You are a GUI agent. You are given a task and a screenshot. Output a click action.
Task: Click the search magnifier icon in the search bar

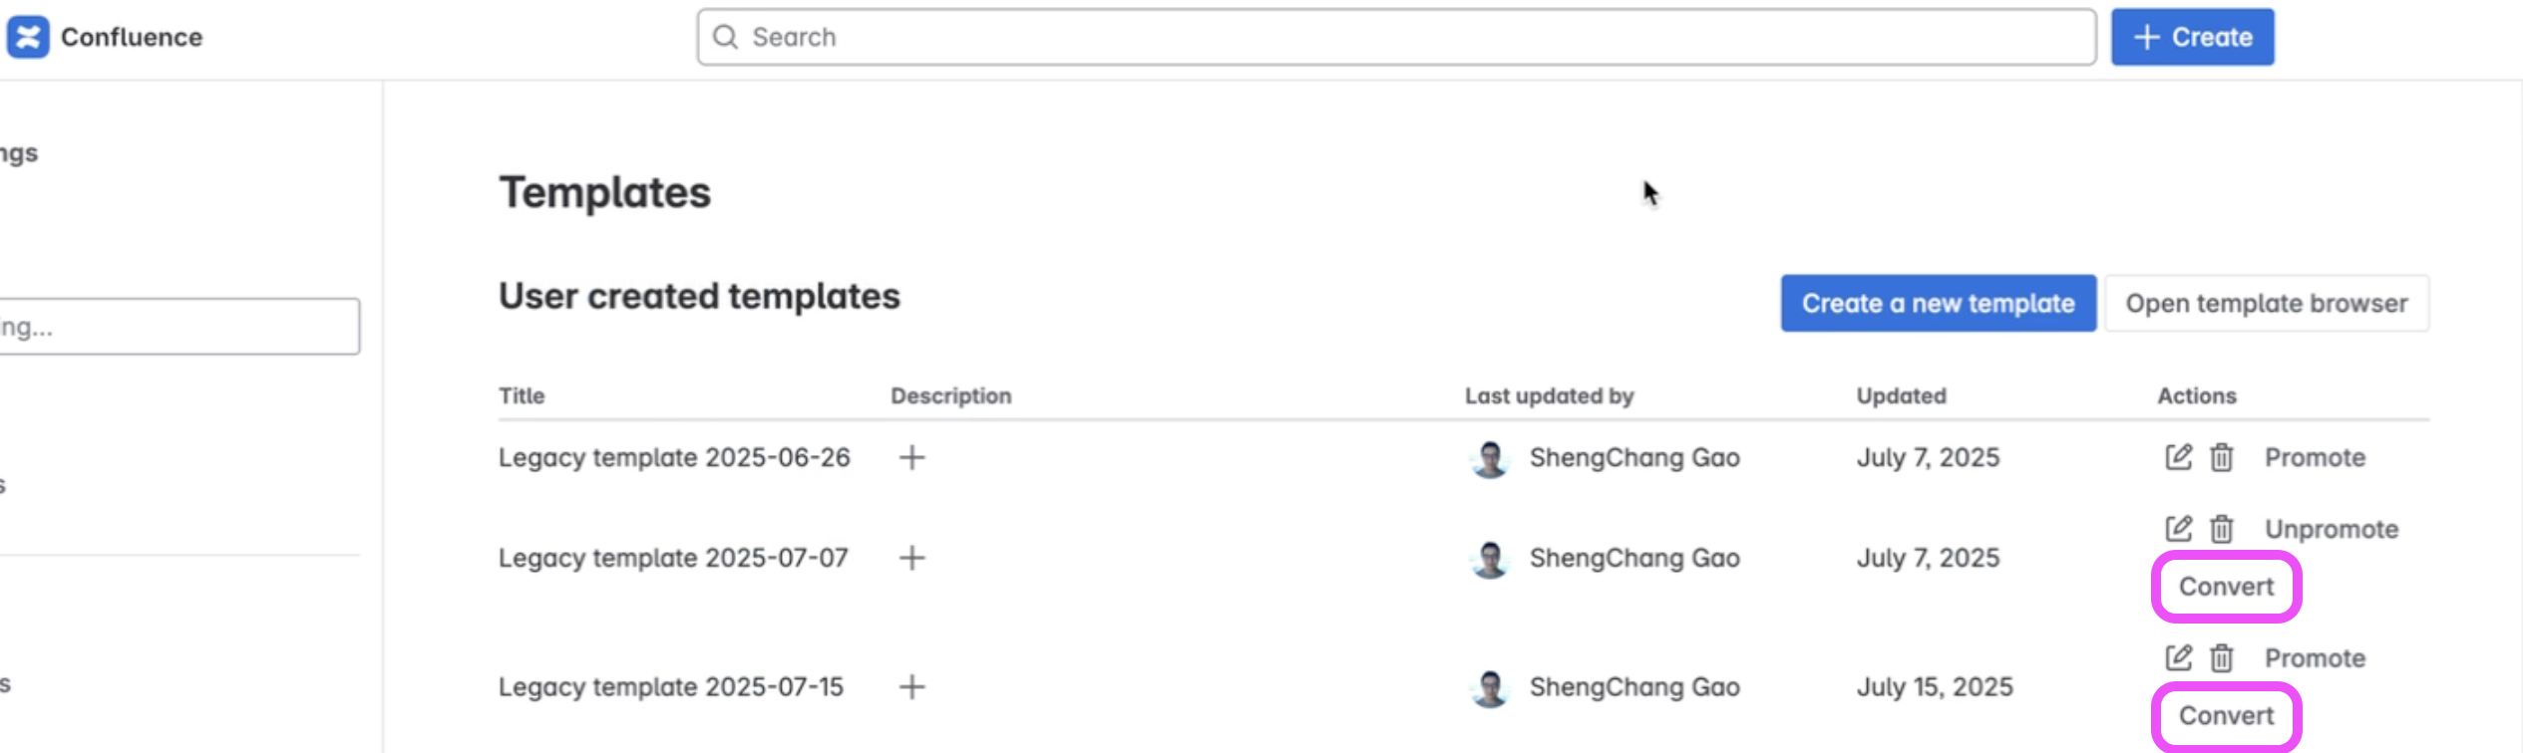[725, 37]
